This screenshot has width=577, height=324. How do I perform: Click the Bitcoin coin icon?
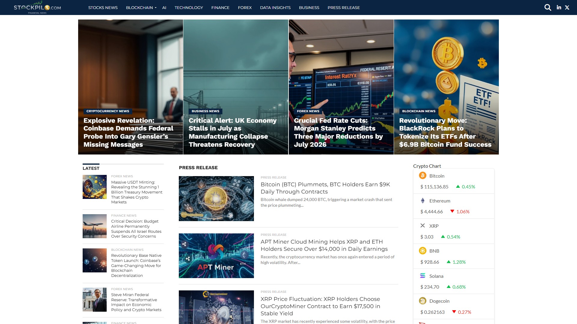point(423,175)
